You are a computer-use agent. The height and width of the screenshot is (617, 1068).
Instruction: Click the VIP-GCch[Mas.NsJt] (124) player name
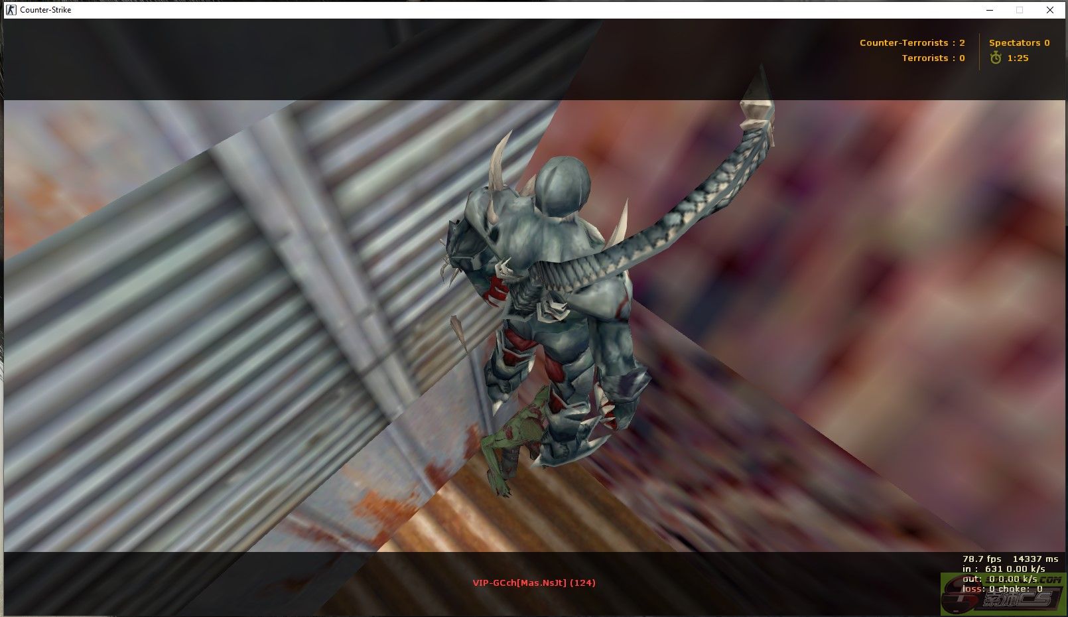[534, 583]
